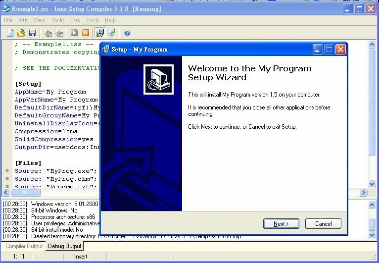The height and width of the screenshot is (263, 379).
Task: Save the script with floppy disk icon
Action: [x=32, y=33]
